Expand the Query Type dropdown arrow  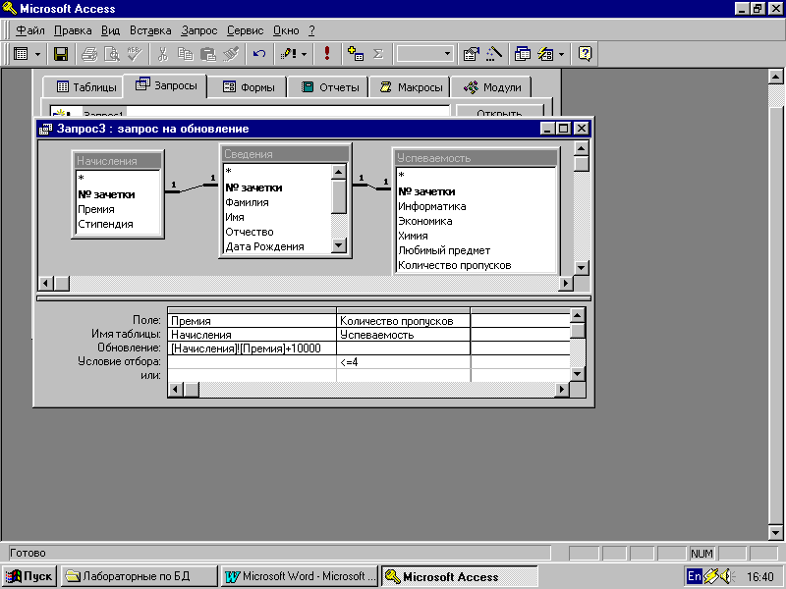[304, 54]
